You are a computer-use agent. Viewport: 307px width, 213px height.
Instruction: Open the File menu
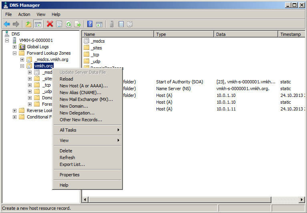click(8, 14)
